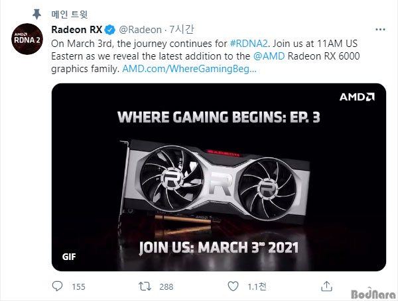Viewport: 398px width, 301px height.
Task: Click the 288 retweets count
Action: (x=166, y=286)
